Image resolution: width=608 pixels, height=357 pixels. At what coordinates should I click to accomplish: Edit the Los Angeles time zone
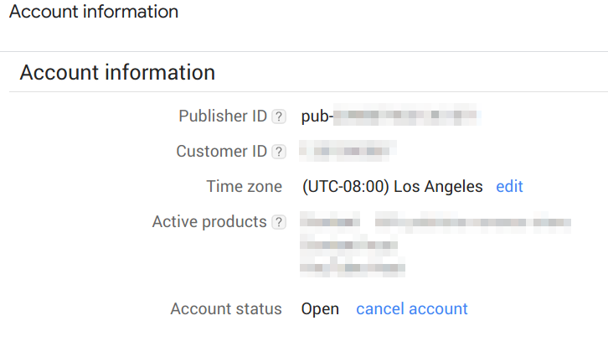[x=509, y=187]
